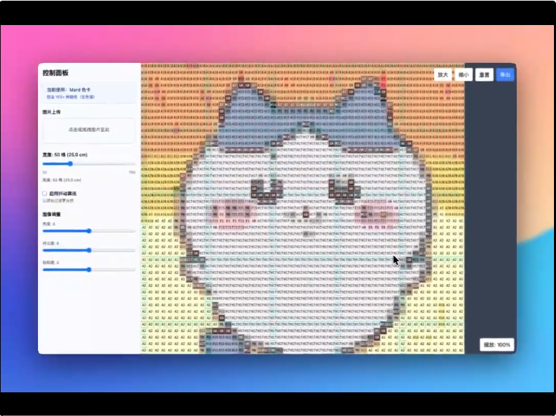Enable the 启用抖动算法 dithering checkbox
Viewport: 556px width, 416px height.
(45, 193)
